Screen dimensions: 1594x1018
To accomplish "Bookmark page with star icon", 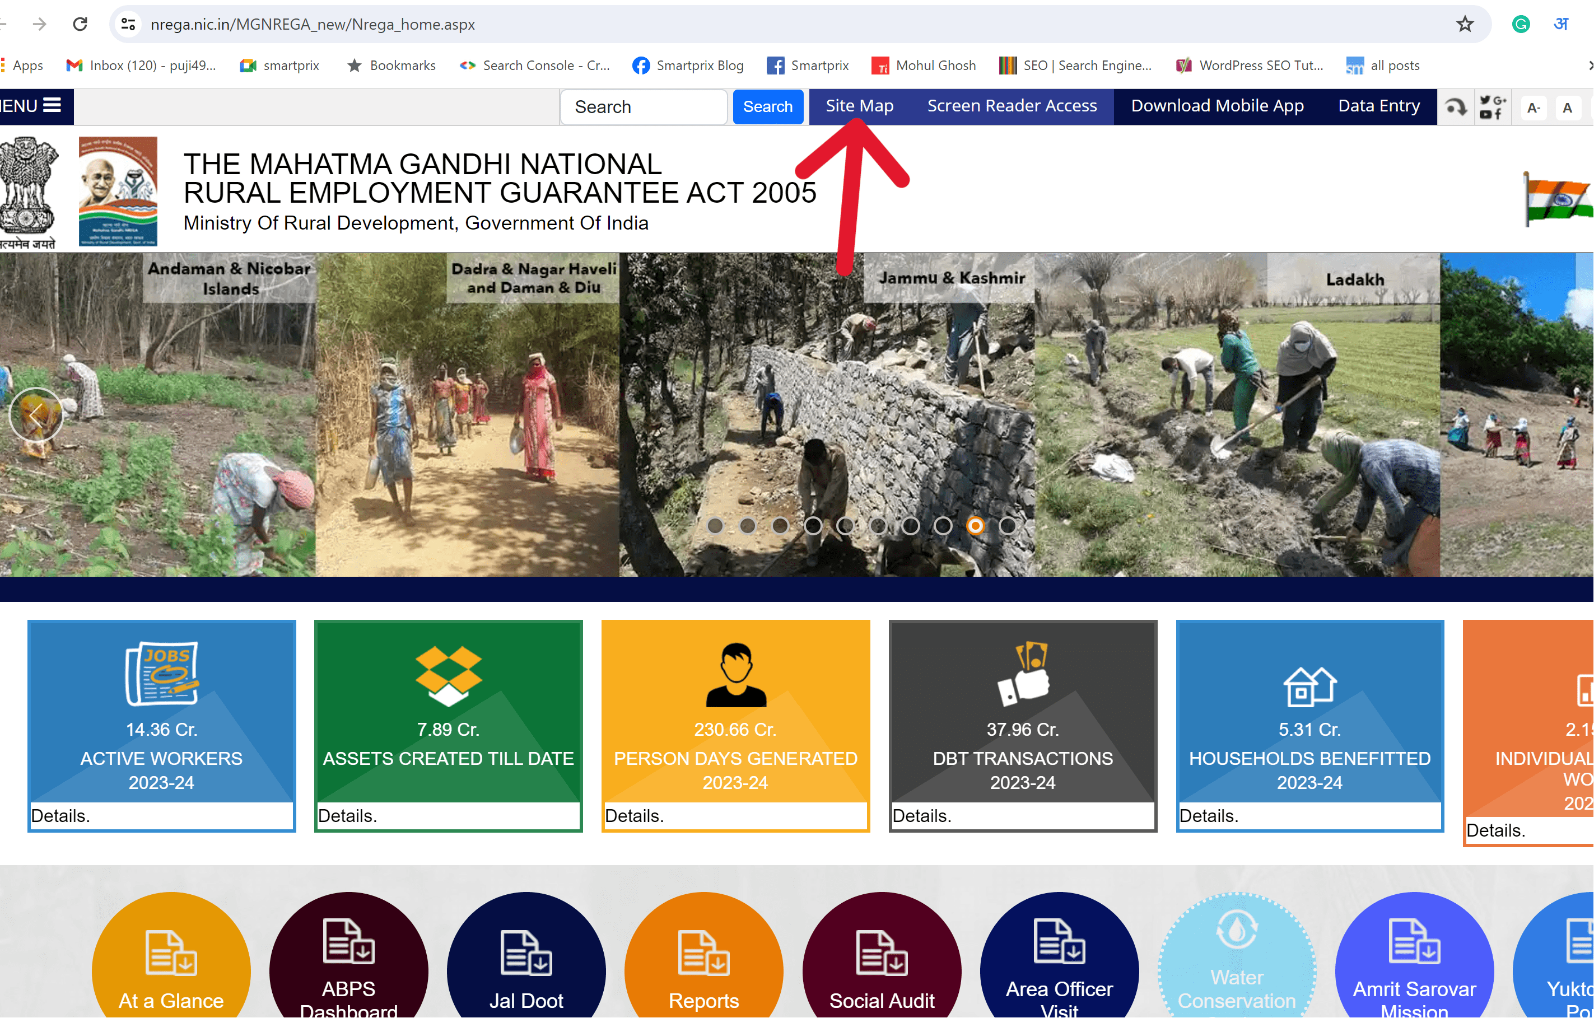I will [x=1465, y=25].
